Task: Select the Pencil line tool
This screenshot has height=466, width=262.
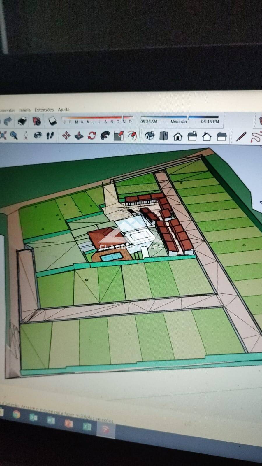Action: pos(241,136)
